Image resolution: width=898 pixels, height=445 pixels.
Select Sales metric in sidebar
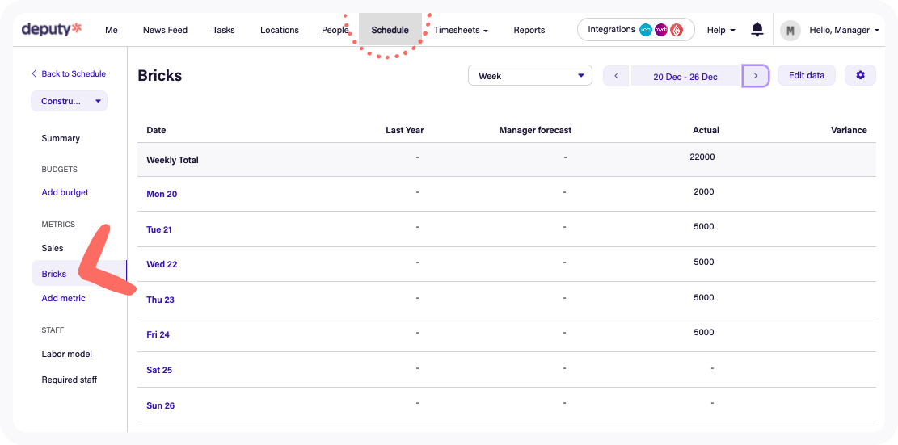coord(53,248)
